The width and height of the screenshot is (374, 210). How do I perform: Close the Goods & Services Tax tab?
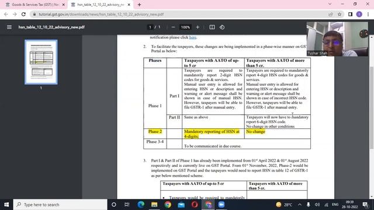(64, 5)
